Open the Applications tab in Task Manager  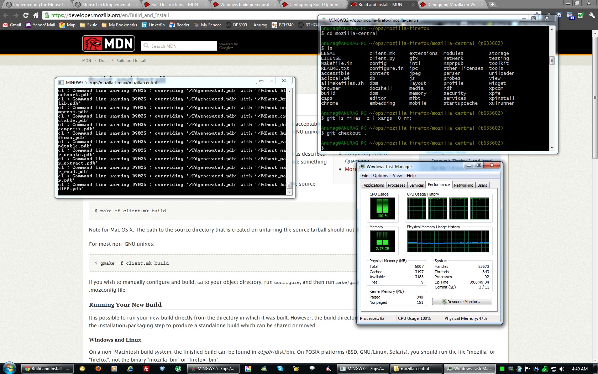(374, 185)
